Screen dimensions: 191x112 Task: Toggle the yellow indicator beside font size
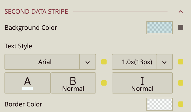pyautogui.click(x=181, y=62)
